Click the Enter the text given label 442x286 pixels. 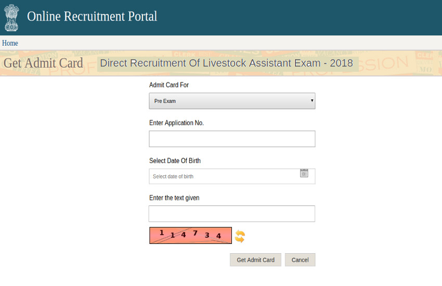[174, 198]
